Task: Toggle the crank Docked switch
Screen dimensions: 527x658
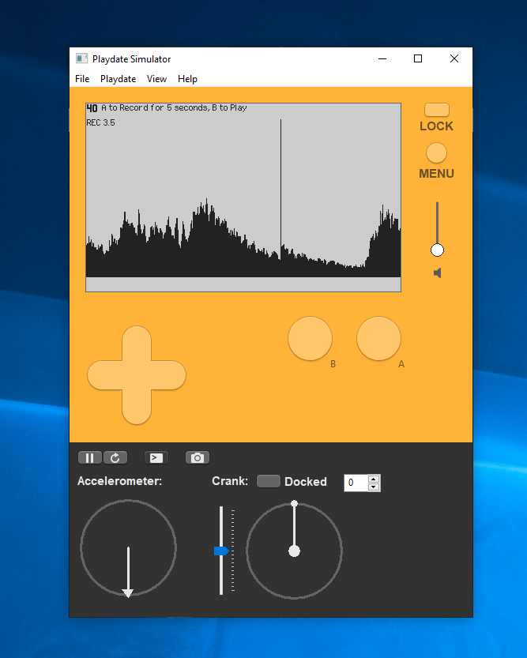Action: click(x=268, y=481)
